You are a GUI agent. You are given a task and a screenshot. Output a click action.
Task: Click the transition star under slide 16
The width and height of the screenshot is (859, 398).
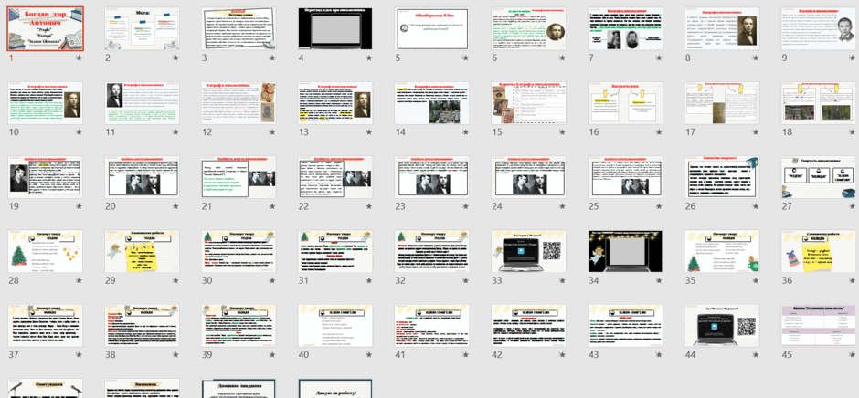(659, 132)
